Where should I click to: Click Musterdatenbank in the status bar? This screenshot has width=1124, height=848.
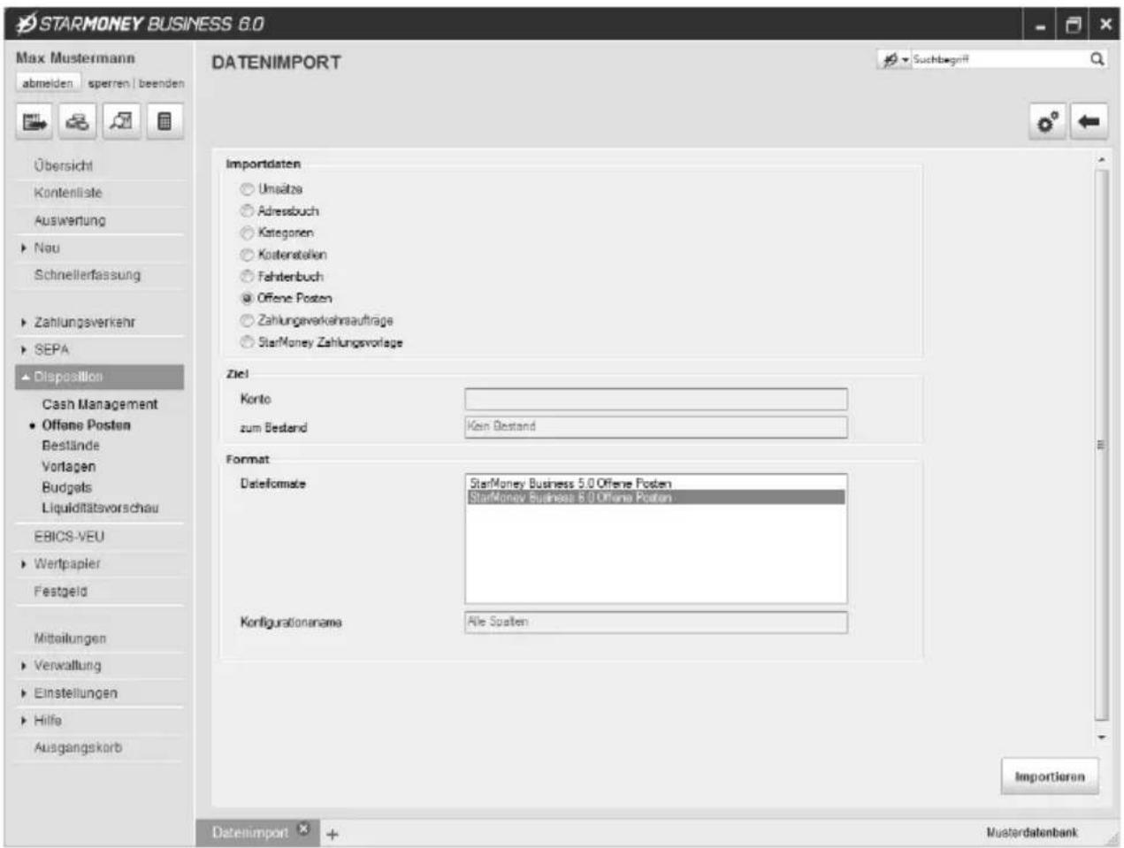click(1032, 833)
